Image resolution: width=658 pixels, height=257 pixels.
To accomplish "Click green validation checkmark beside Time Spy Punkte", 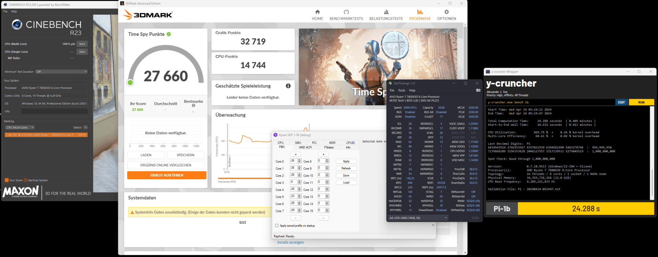I will [x=169, y=34].
